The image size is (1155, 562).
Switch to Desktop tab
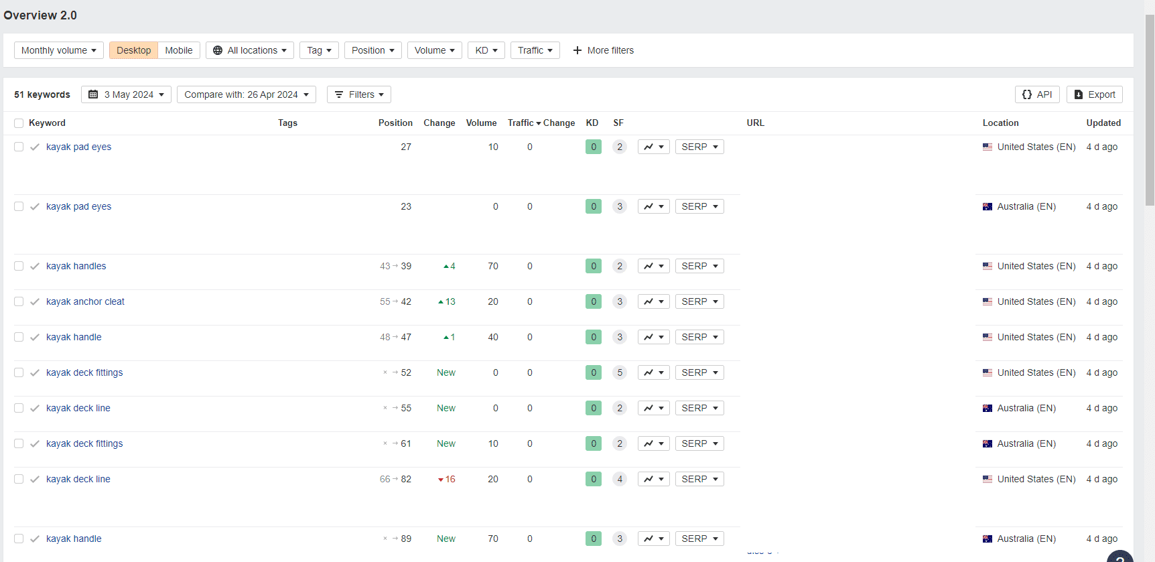point(134,50)
